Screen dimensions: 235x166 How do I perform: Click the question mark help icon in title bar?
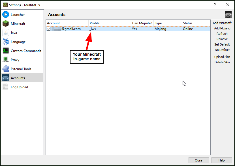215,5
